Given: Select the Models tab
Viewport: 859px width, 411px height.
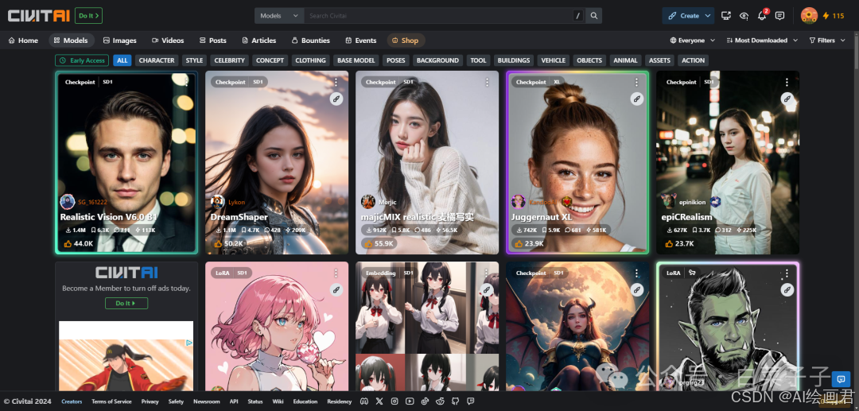Looking at the screenshot, I should [72, 41].
